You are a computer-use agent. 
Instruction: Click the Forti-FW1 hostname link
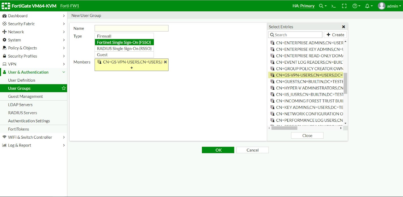(70, 6)
